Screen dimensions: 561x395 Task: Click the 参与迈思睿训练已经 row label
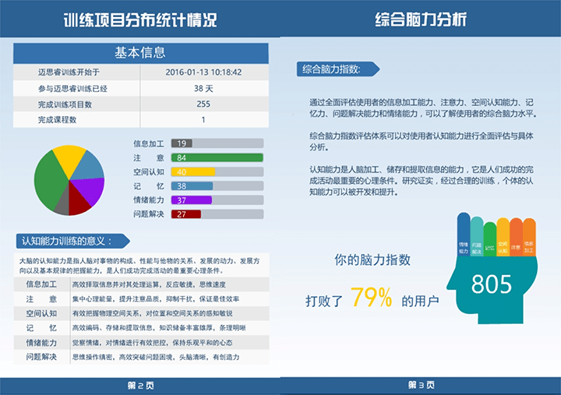[72, 88]
